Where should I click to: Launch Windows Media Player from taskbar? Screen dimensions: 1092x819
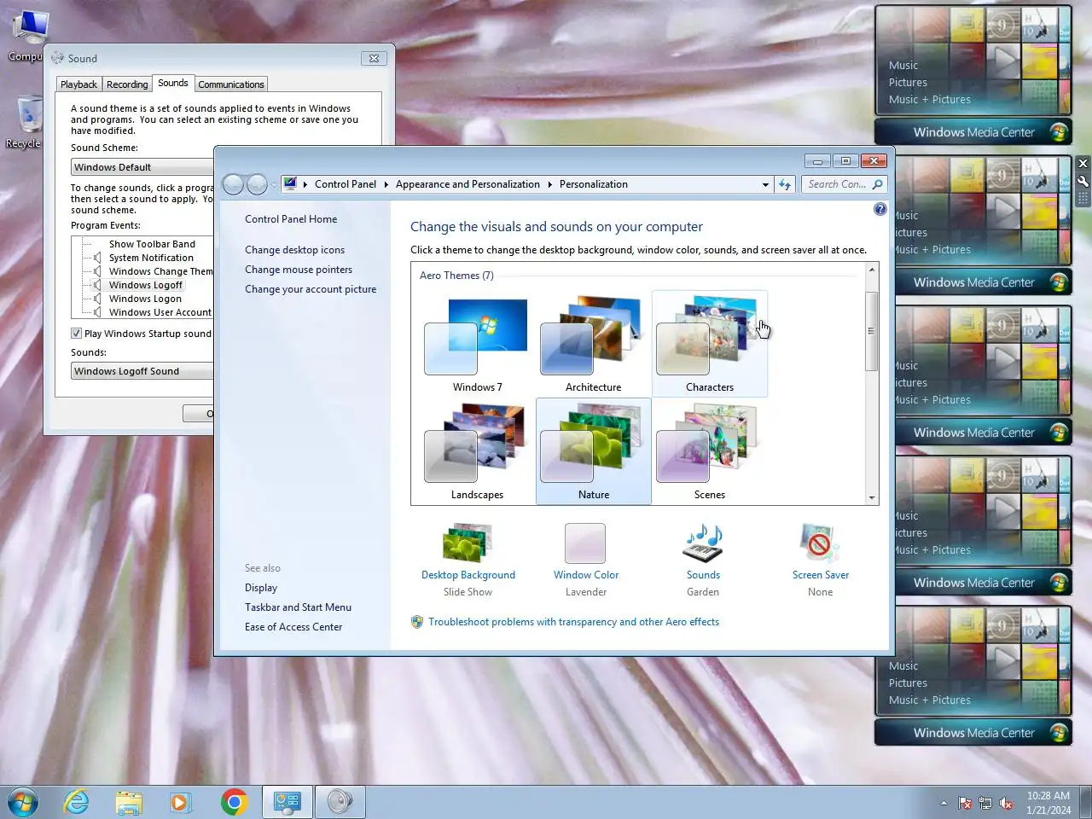coord(180,802)
